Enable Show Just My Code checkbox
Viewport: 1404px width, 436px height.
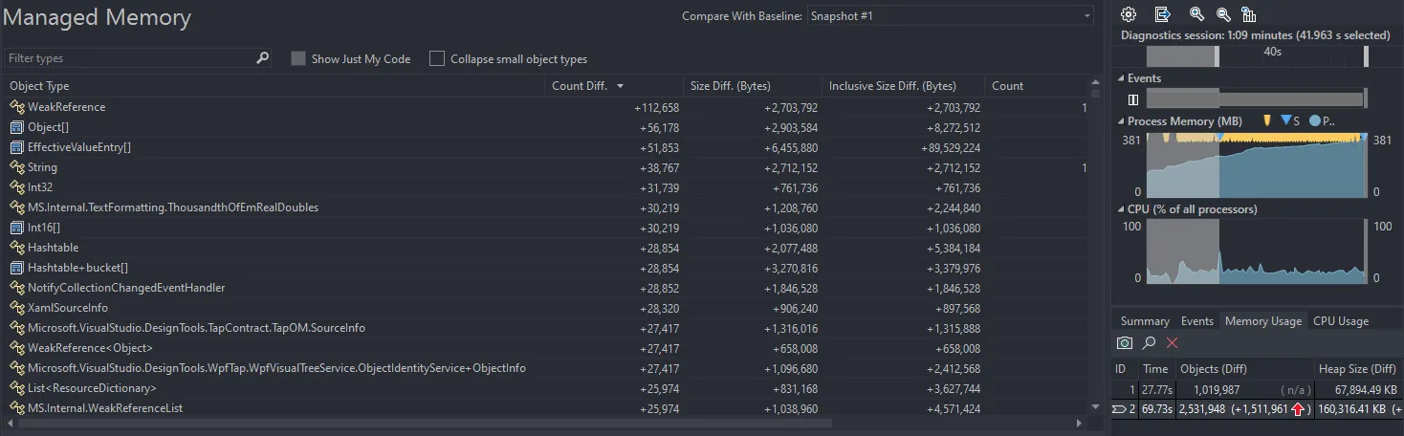(298, 59)
